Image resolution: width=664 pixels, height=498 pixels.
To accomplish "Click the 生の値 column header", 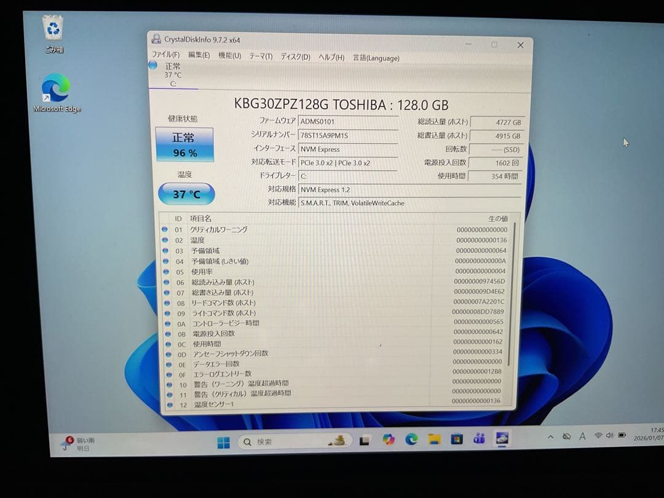I will tap(497, 218).
